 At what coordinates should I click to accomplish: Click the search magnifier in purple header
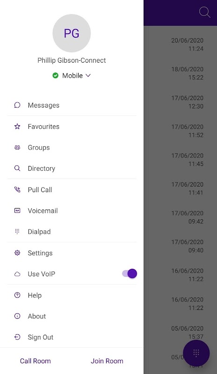tap(204, 12)
